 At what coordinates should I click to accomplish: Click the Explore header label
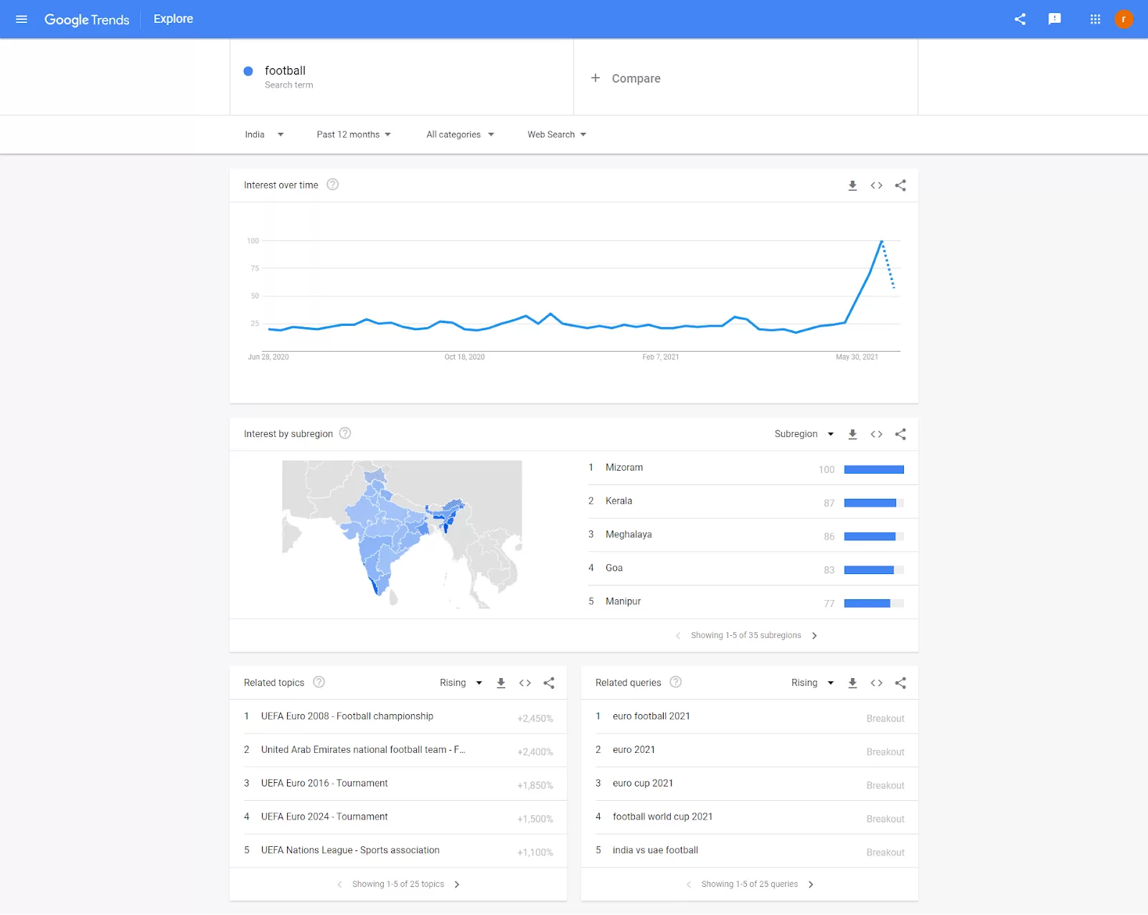point(173,19)
